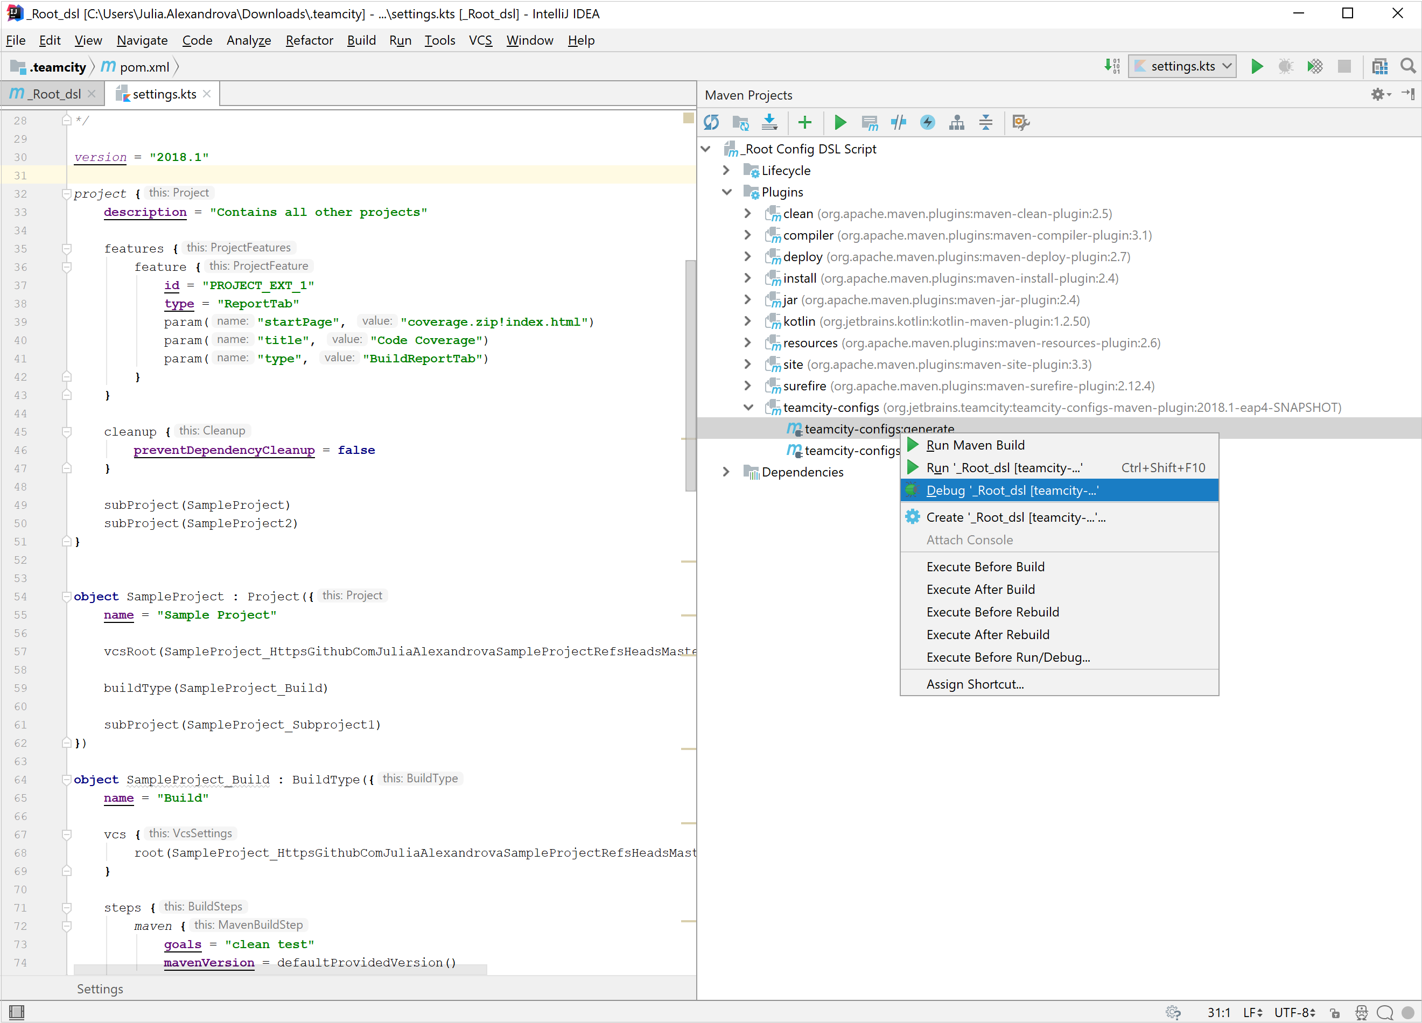1422x1023 pixels.
Task: Expand the Lifecycle section in Maven panel
Action: [725, 169]
